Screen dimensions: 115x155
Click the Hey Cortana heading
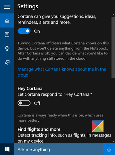click(x=30, y=88)
